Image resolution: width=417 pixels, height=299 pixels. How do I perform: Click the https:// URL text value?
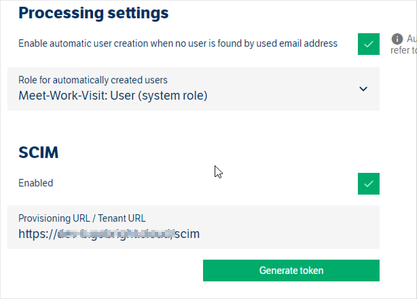[x=109, y=234]
